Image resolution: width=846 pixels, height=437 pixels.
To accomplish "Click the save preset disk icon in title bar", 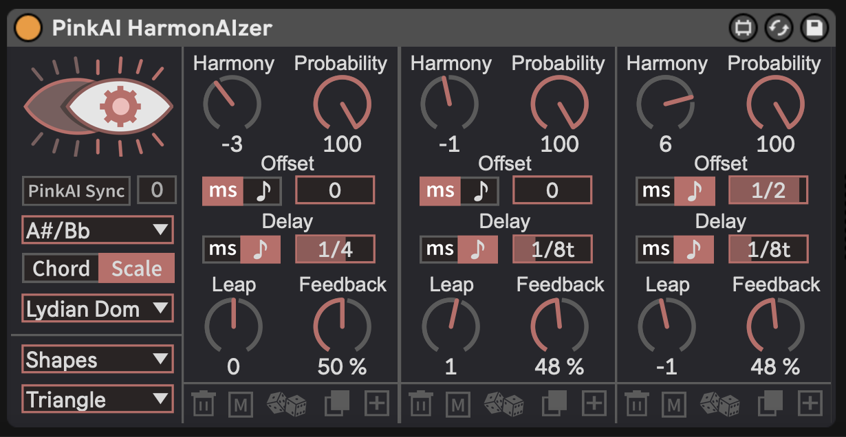I will 815,28.
